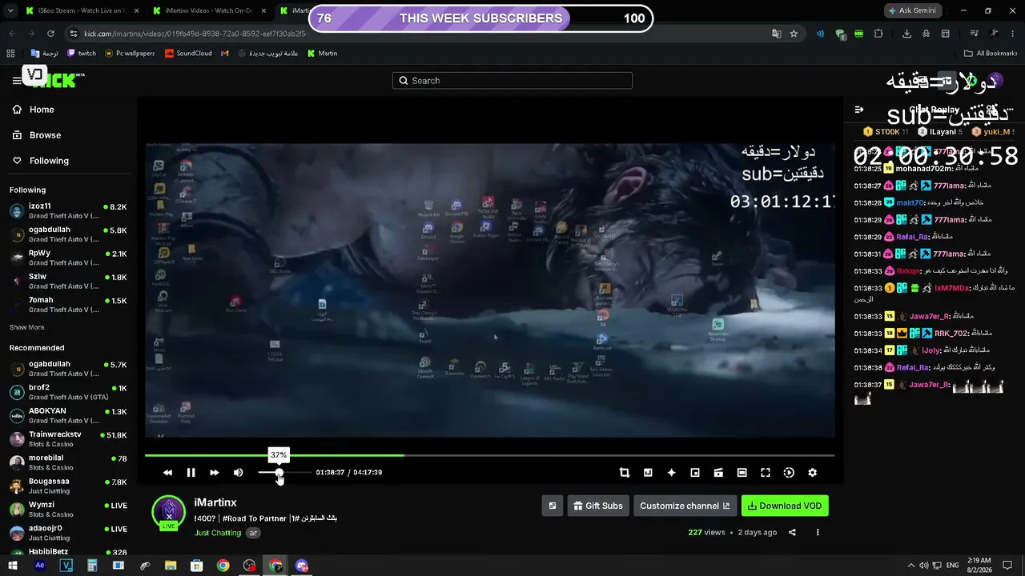Launch After Effects from the taskbar

point(40,566)
